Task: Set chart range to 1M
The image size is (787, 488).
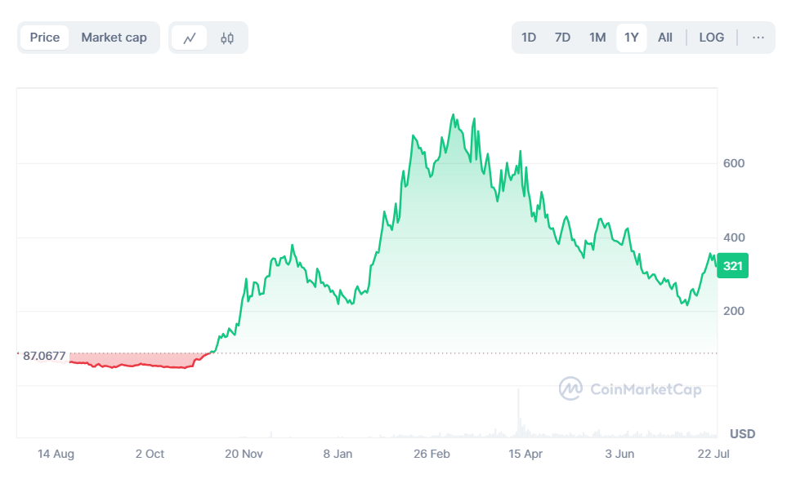Action: point(597,38)
